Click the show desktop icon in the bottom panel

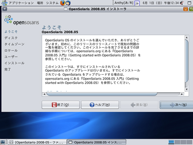click(x=2, y=142)
